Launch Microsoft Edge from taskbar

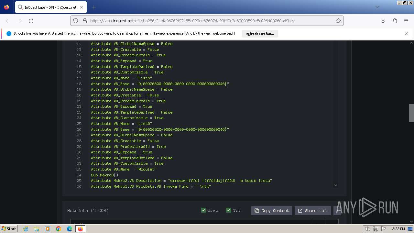(x=70, y=229)
